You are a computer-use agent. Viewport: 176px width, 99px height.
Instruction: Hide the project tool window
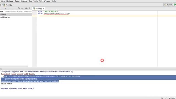coord(30,8)
